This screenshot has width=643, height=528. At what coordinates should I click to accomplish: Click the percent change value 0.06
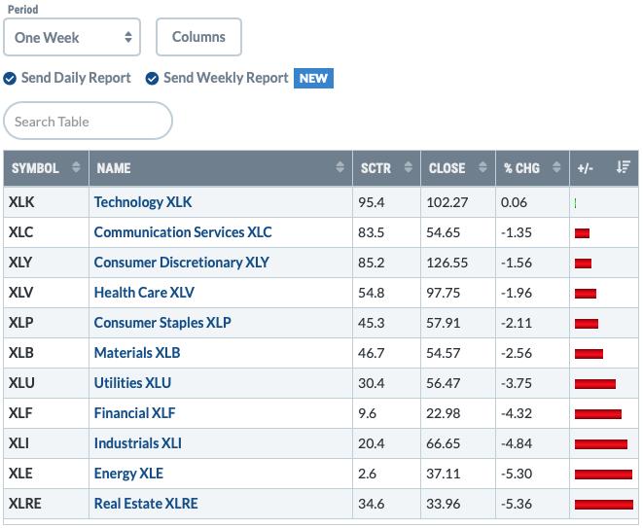pos(515,202)
